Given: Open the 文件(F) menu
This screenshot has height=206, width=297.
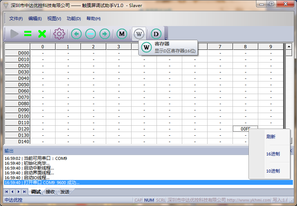Looking at the screenshot, I should coord(16,19).
